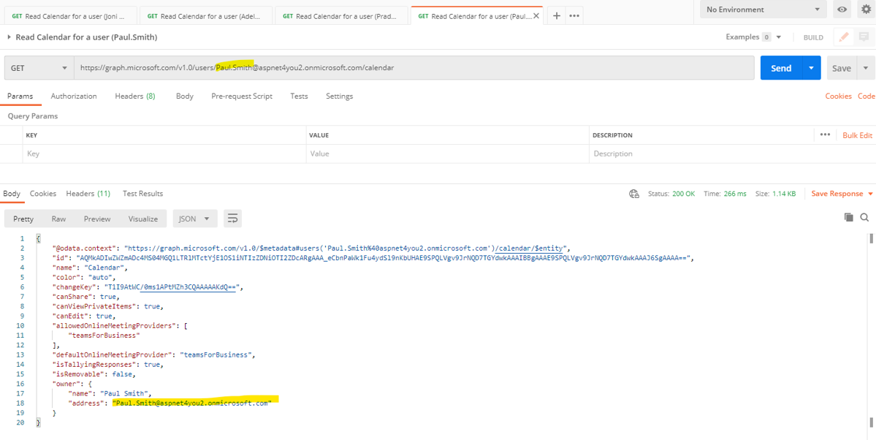Viewport: 876px width, 440px height.
Task: Open the request Headers (8) tab
Action: [135, 96]
